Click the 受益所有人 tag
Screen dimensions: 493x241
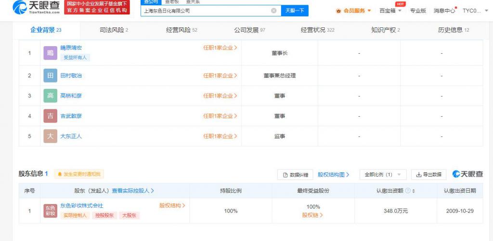pos(75,57)
